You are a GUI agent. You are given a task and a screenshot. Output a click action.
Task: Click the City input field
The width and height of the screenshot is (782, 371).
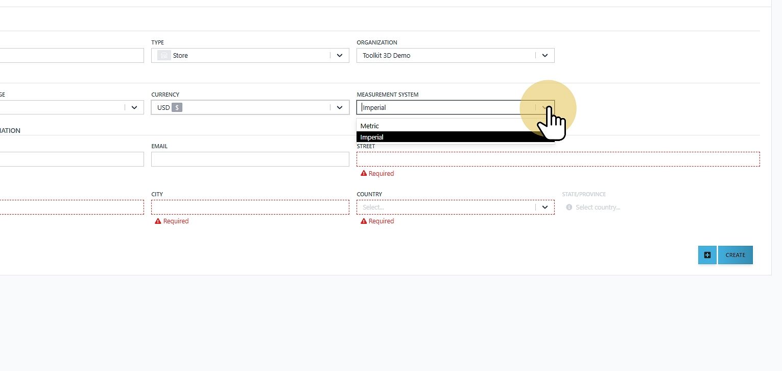click(x=250, y=207)
